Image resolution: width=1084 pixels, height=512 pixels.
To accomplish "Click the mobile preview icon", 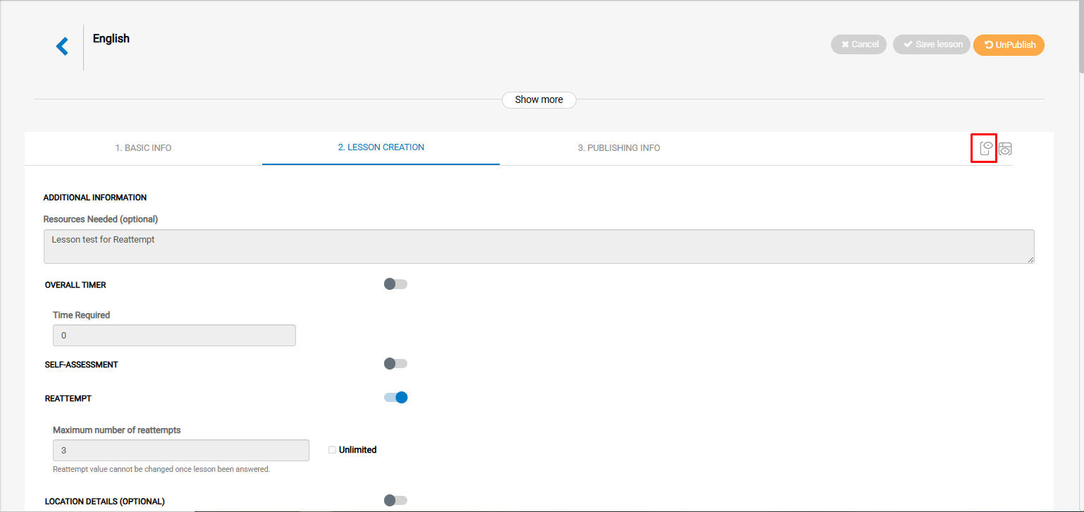I will (985, 149).
